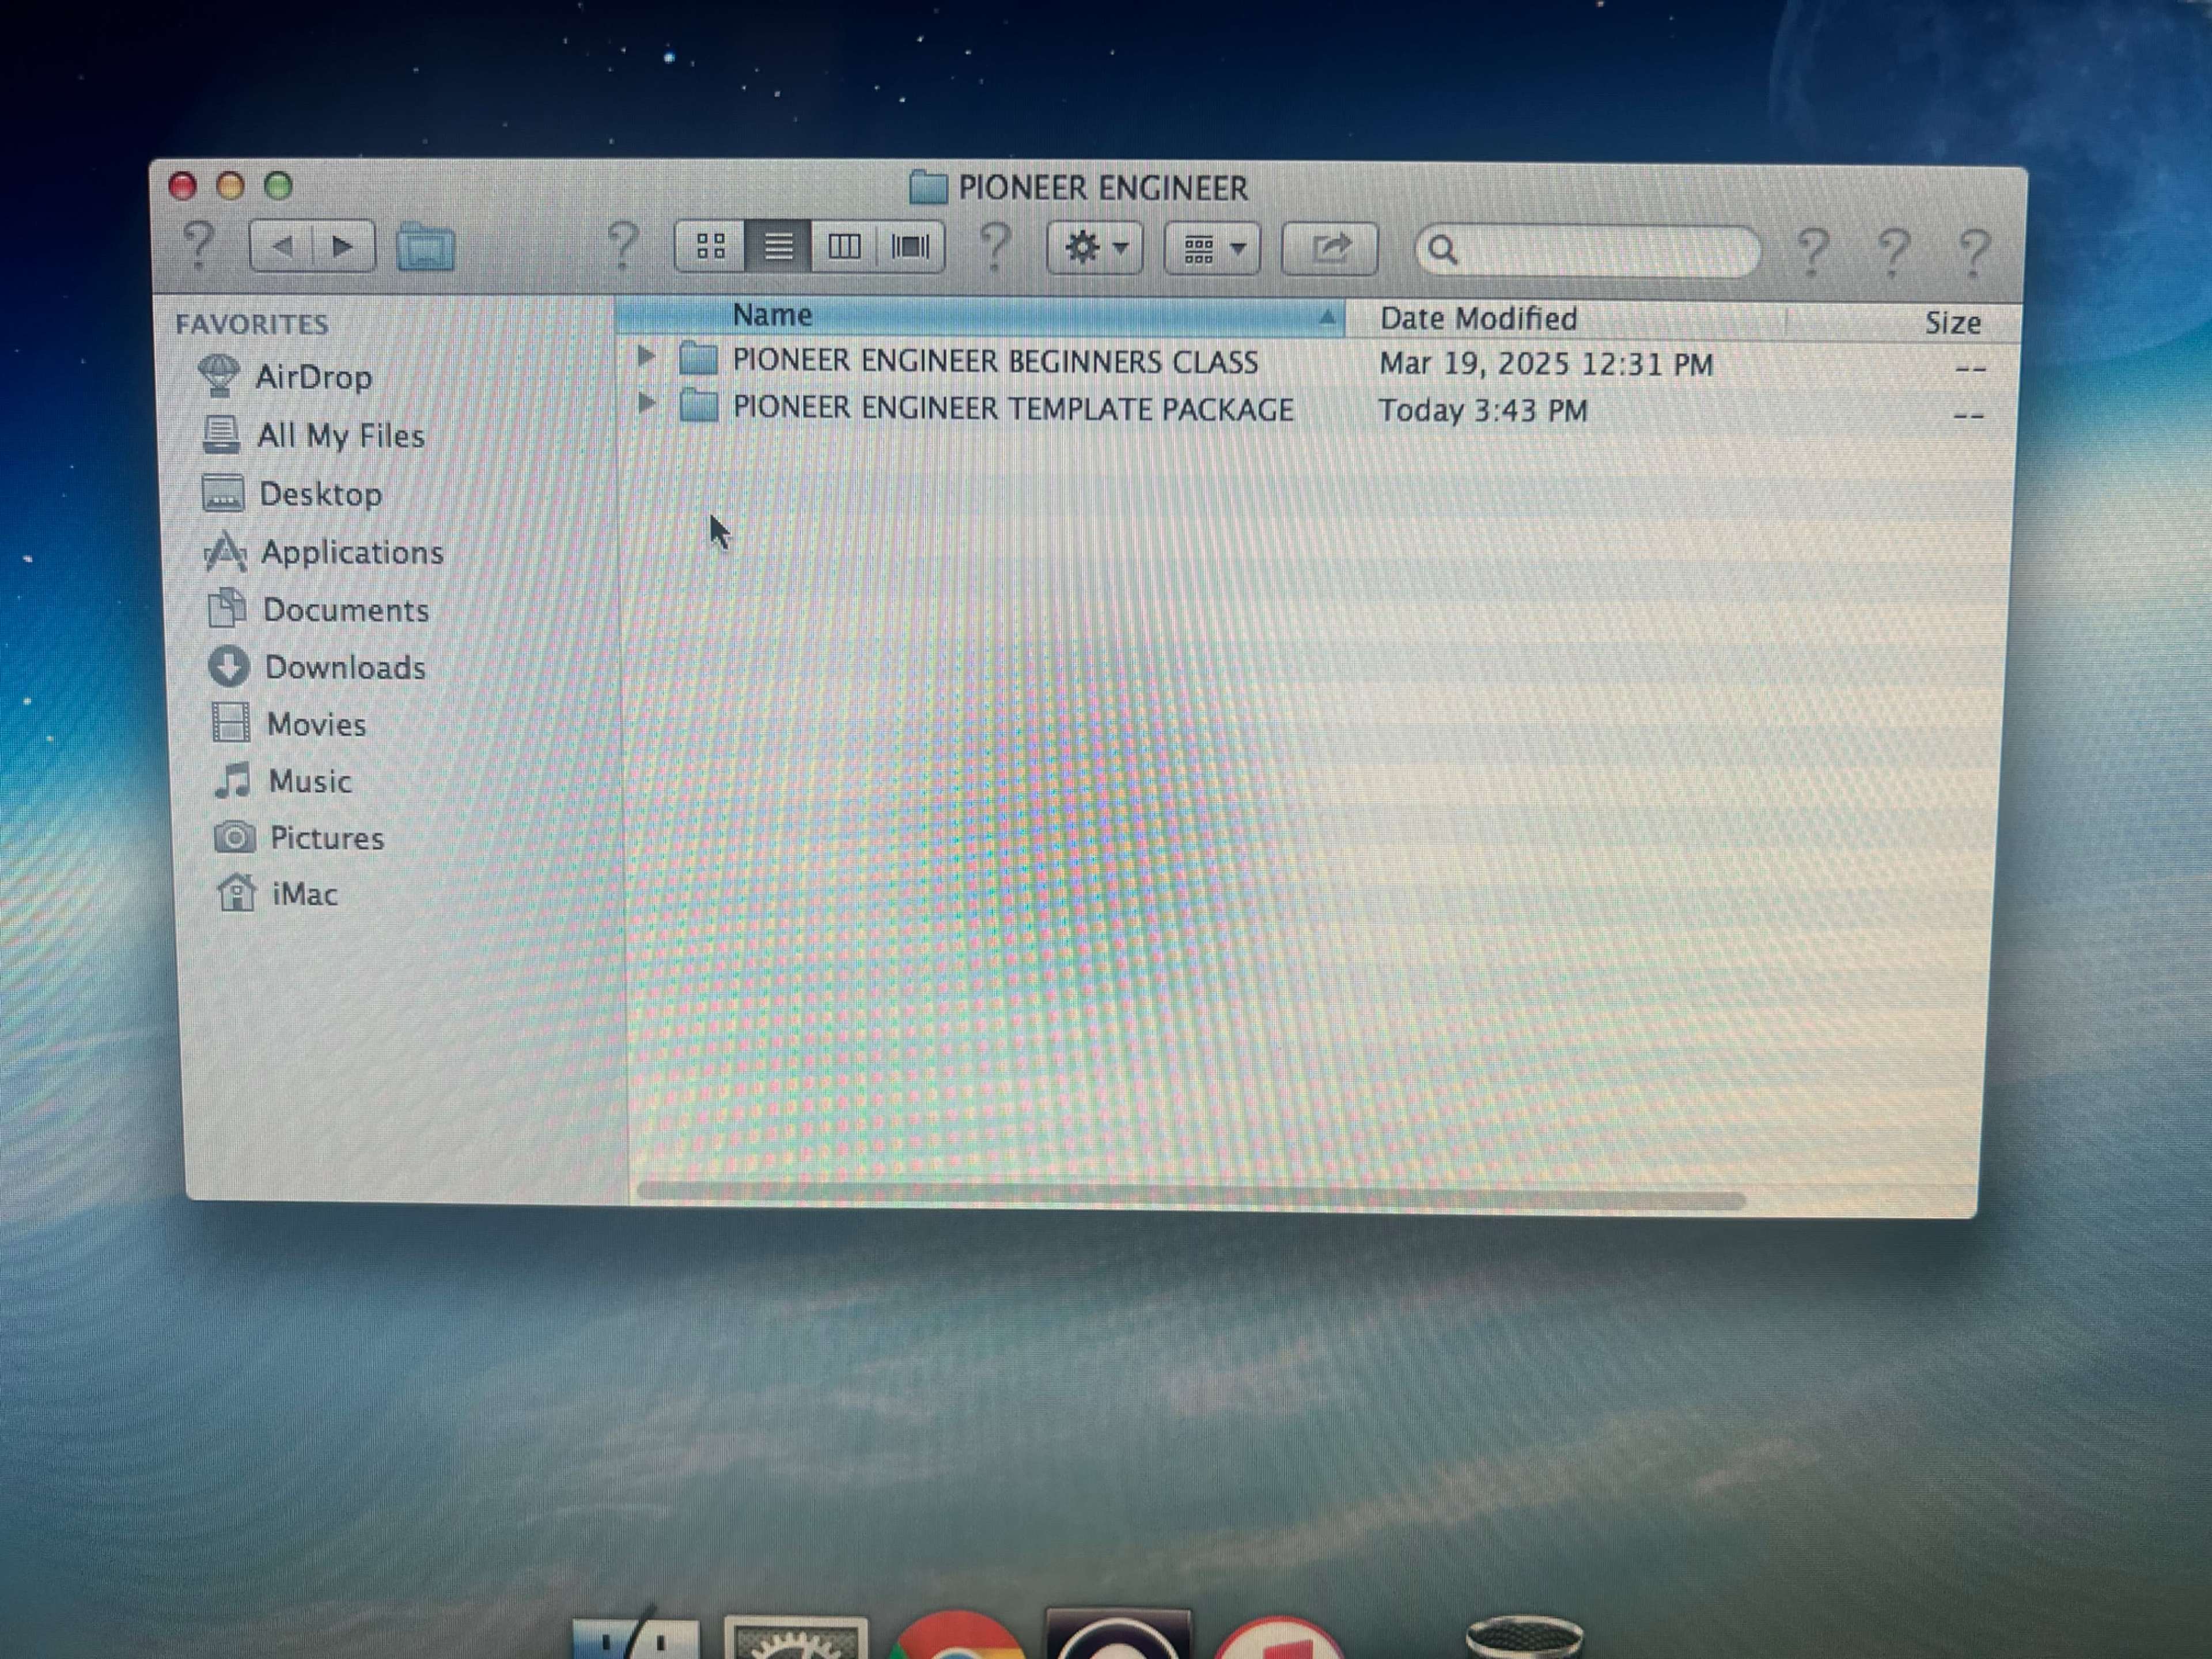Switch to column view in the toolbar

coord(845,247)
